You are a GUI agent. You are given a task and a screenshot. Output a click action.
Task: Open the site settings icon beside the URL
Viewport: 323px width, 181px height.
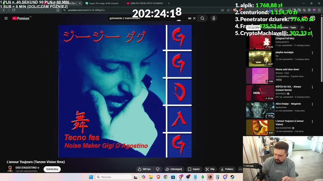[x=64, y=10]
